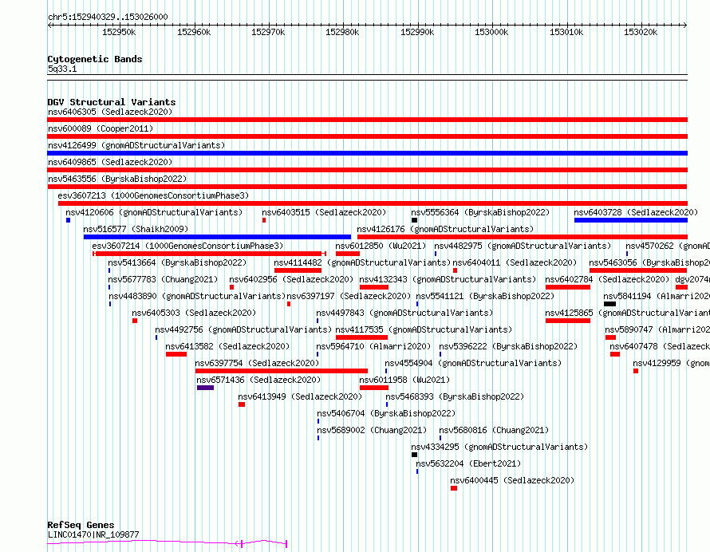The height and width of the screenshot is (552, 710).
Task: Click nsv4554904 gnomADStructuralVariants label
Action: pos(473,363)
